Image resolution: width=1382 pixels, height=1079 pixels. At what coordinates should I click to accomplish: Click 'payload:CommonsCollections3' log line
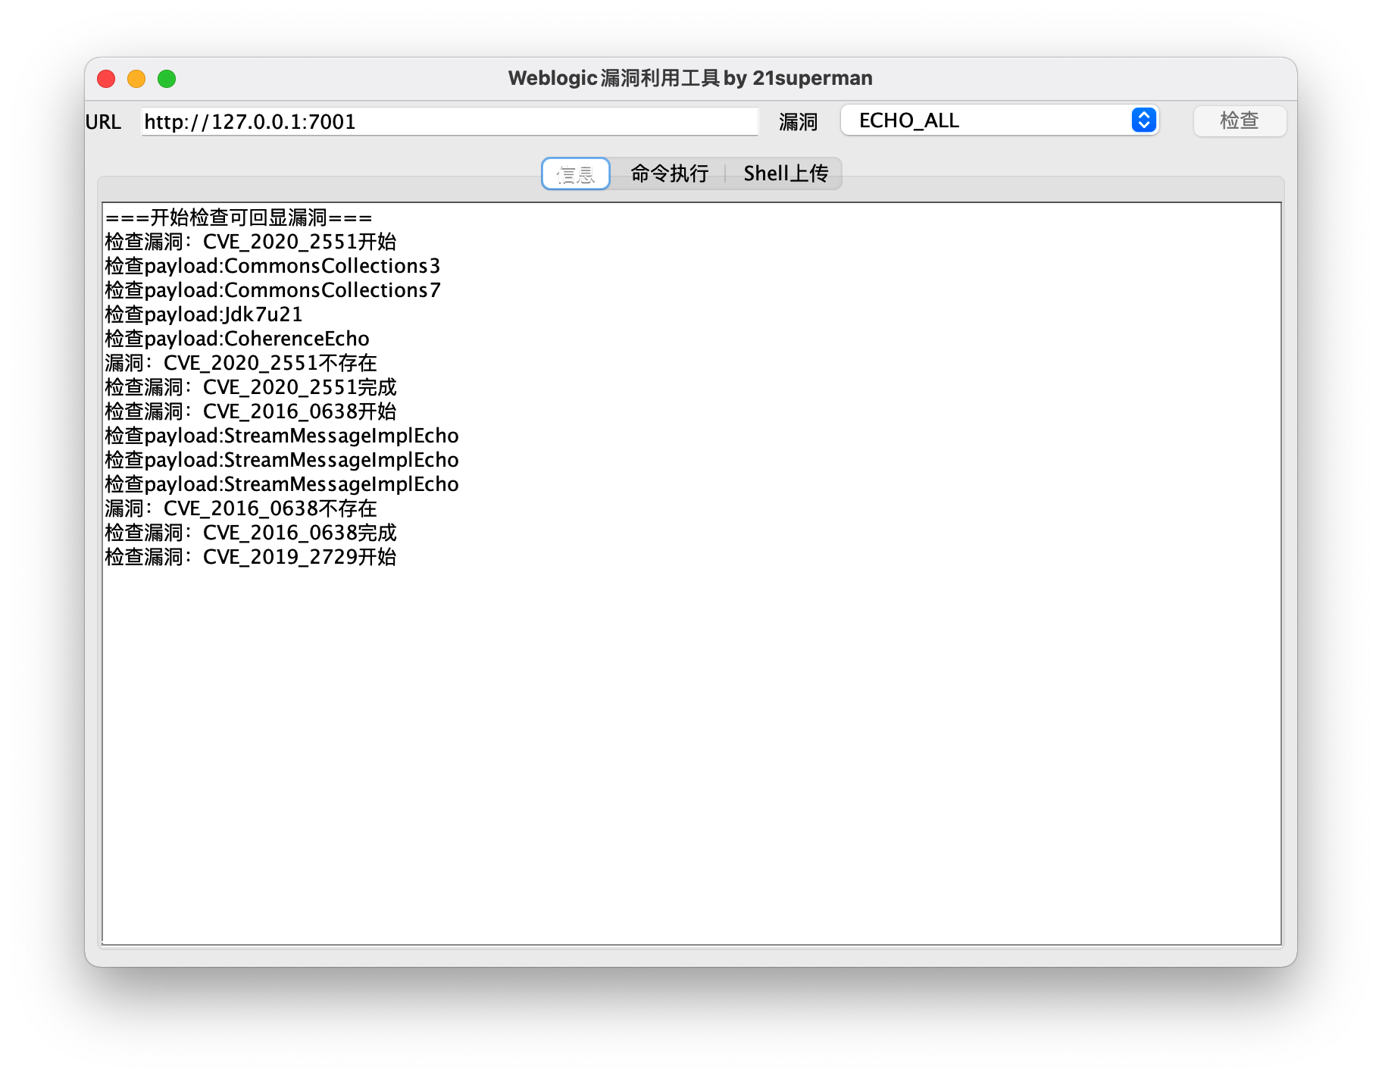[x=273, y=266]
